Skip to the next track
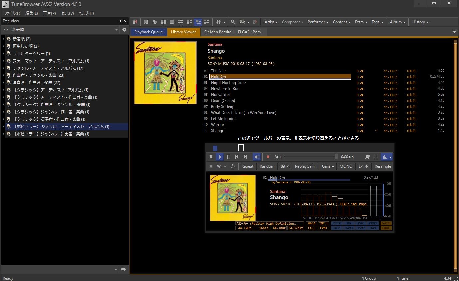Viewport: 459px width, 281px height. coord(245,157)
